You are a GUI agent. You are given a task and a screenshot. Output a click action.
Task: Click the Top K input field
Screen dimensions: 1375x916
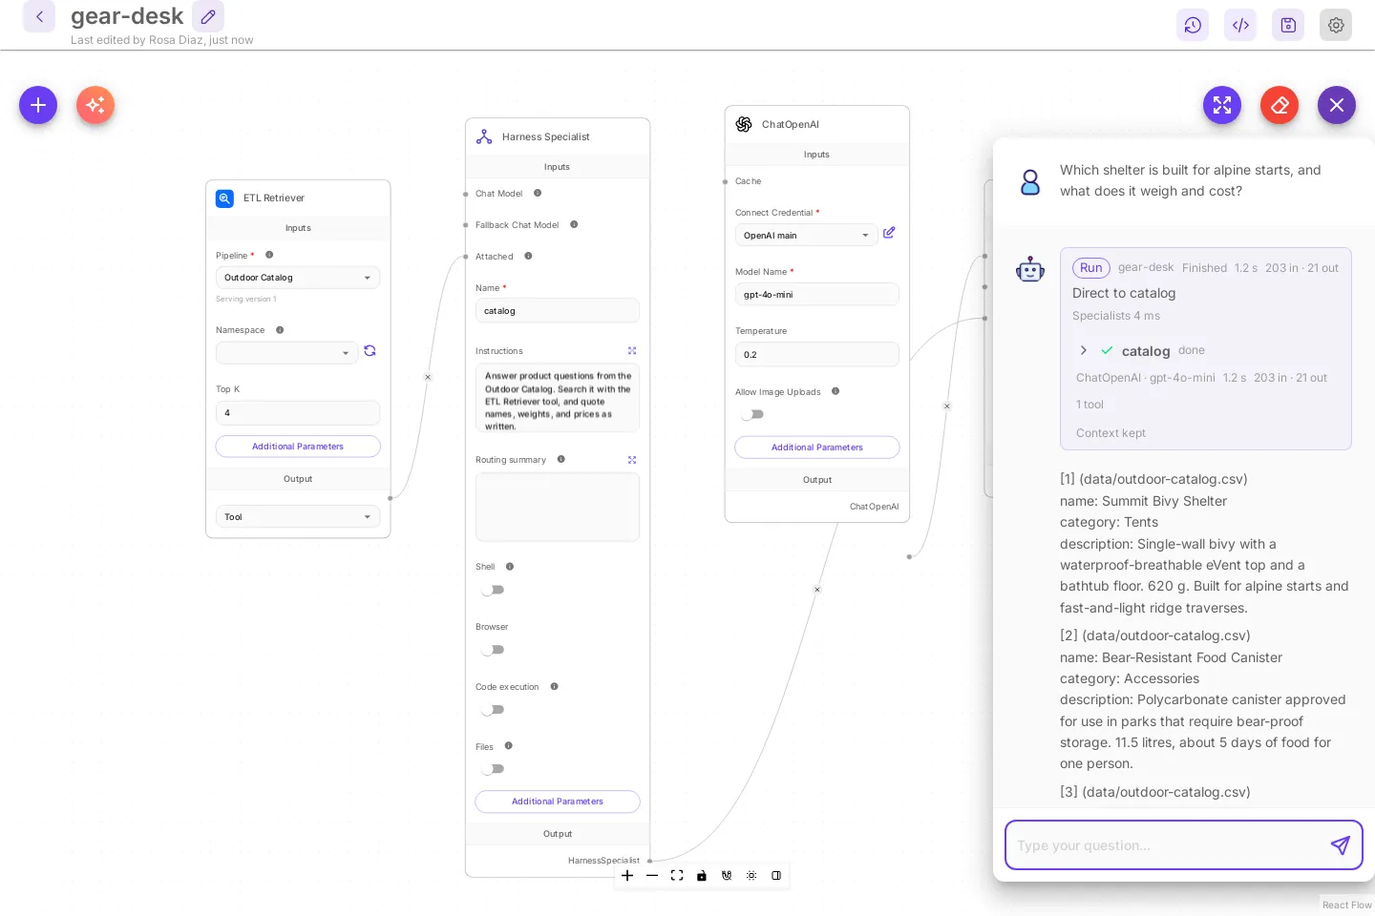coord(298,413)
